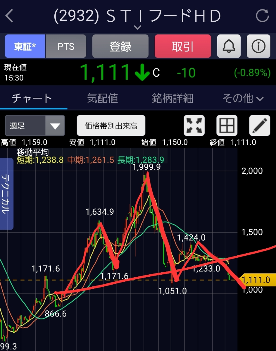Viewport: 276px width, 351px height.
Task: Select 東証 market toggle
Action: click(25, 46)
